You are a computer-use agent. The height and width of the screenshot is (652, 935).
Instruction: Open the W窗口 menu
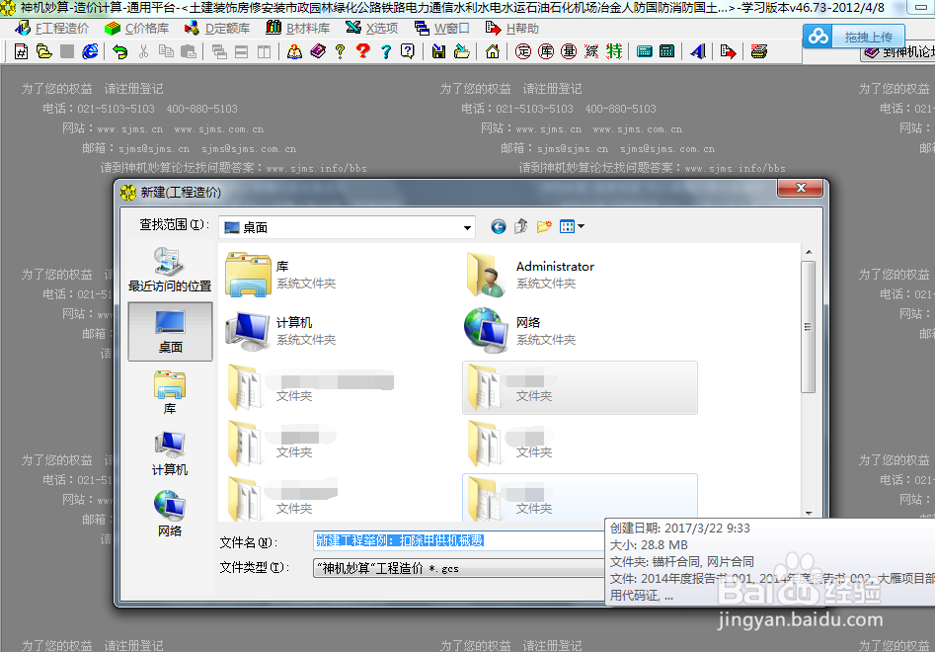442,28
